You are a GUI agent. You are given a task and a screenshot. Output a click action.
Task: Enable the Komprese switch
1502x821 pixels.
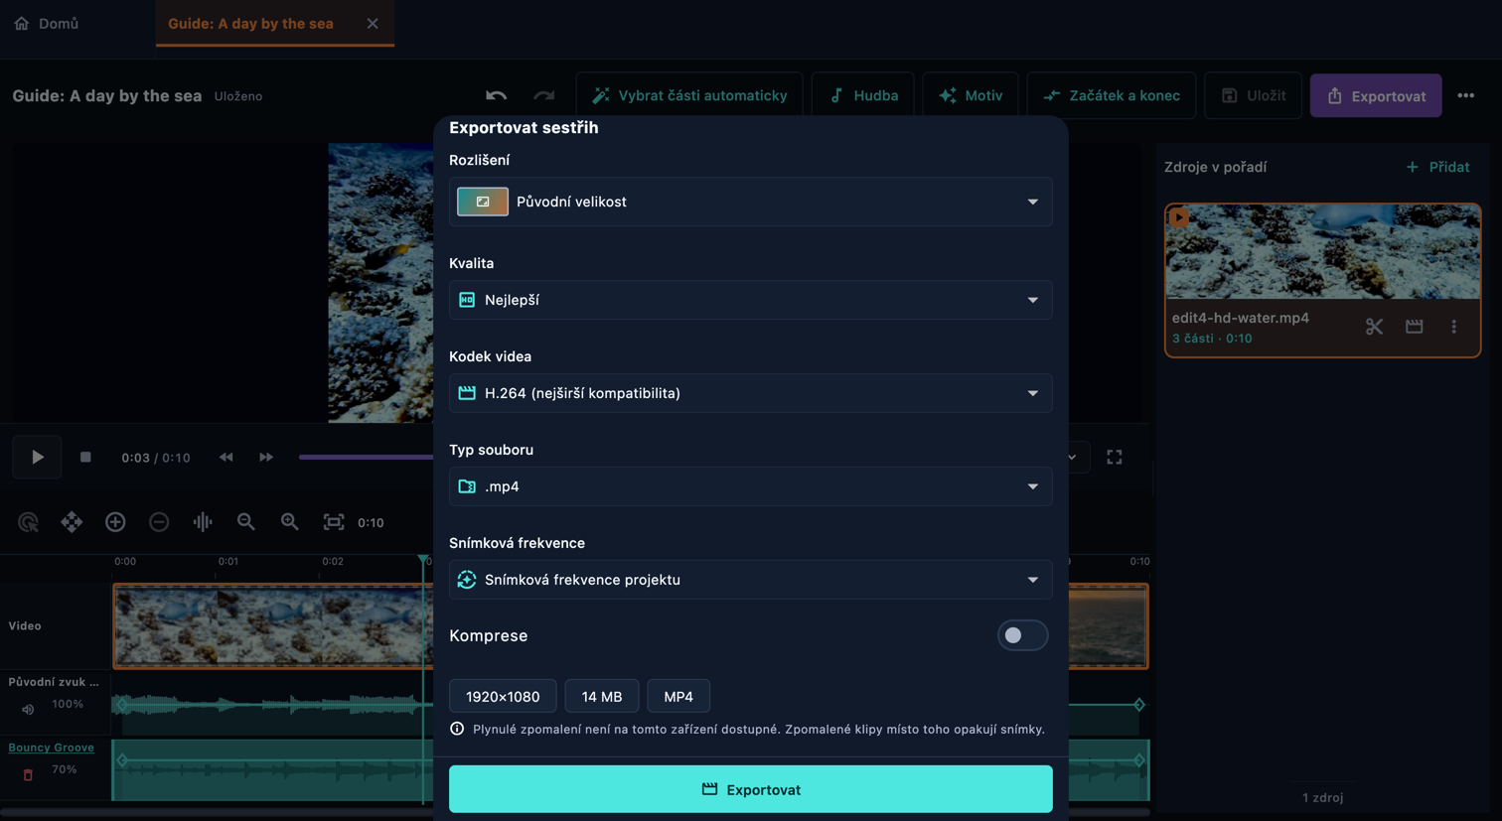(x=1022, y=635)
